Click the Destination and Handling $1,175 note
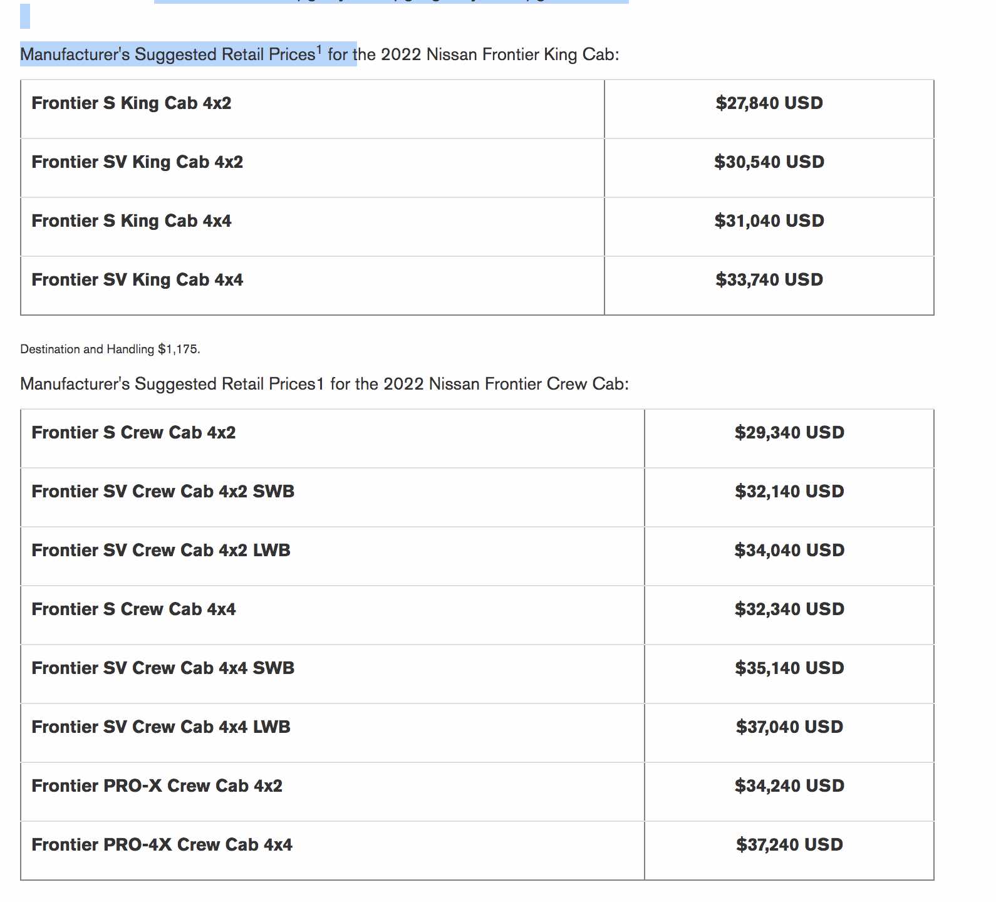 point(110,350)
